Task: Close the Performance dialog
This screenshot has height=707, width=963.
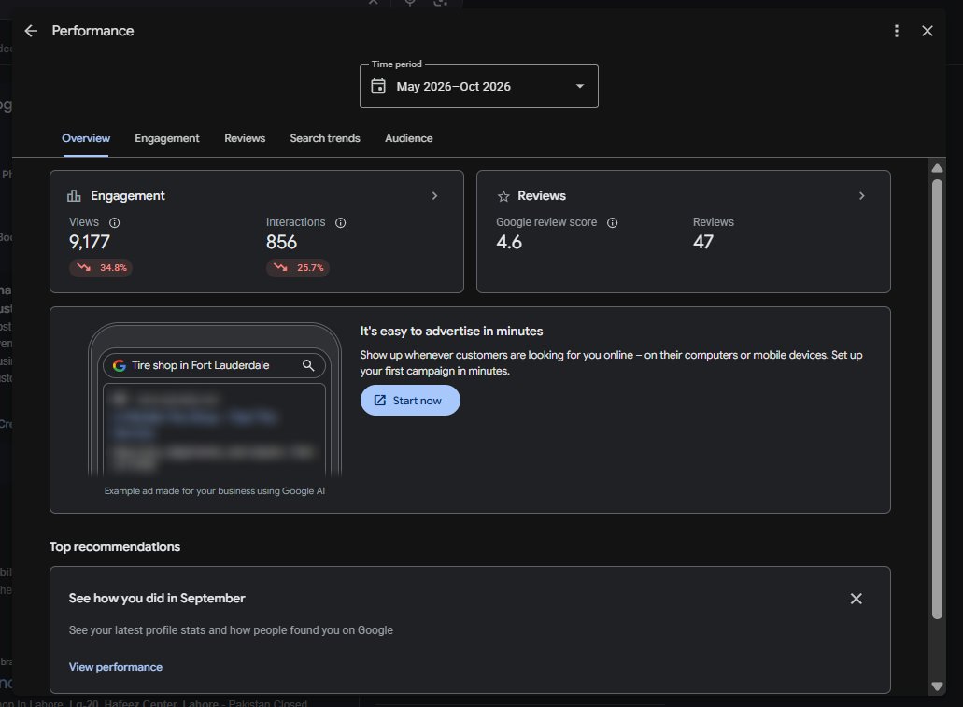Action: (928, 31)
